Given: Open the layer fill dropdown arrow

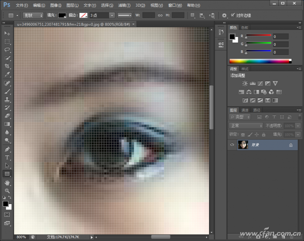Looking at the screenshot, I should (x=298, y=135).
